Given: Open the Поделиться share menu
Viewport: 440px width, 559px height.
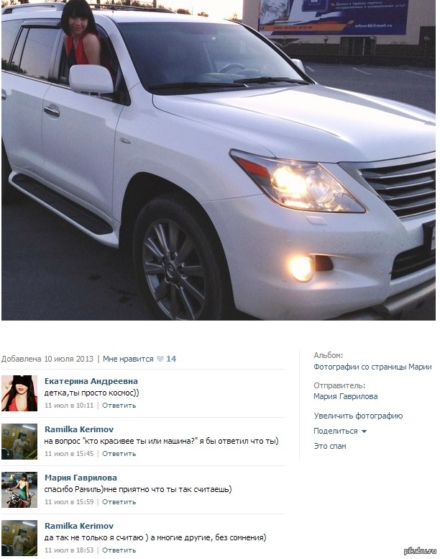Looking at the screenshot, I should point(336,431).
